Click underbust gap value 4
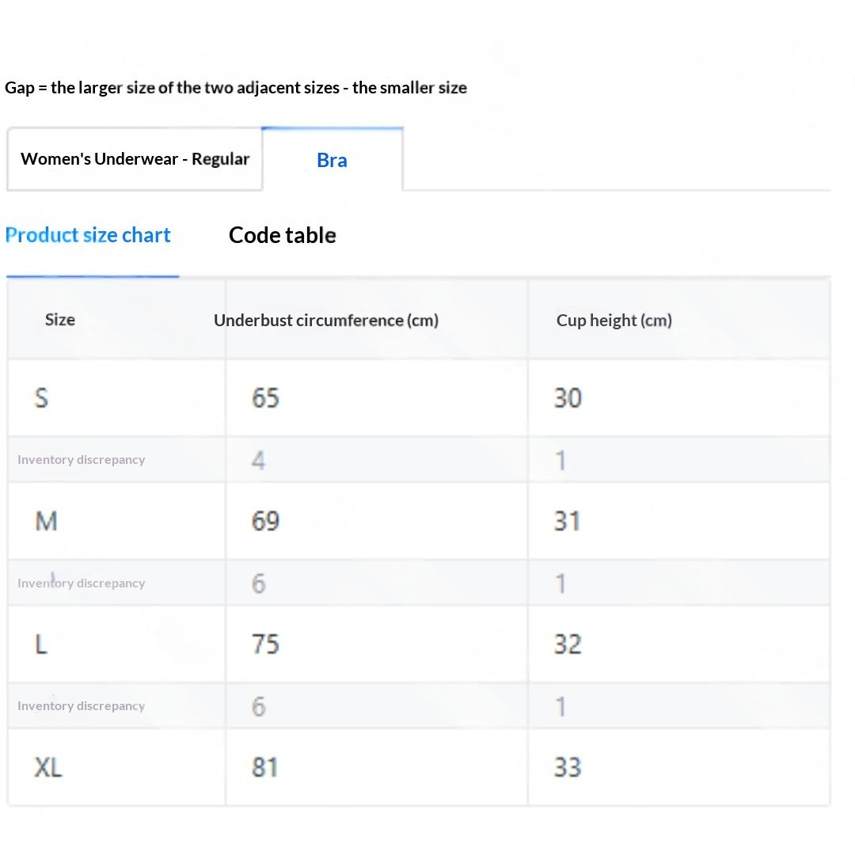855x855 pixels. click(x=258, y=460)
